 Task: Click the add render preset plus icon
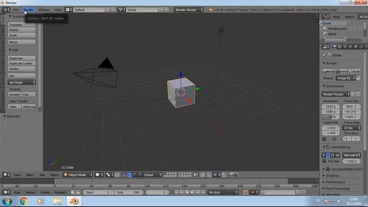[x=352, y=94]
